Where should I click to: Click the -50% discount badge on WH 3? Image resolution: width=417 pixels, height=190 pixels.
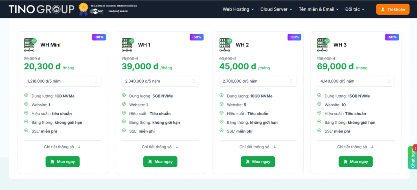coord(392,37)
